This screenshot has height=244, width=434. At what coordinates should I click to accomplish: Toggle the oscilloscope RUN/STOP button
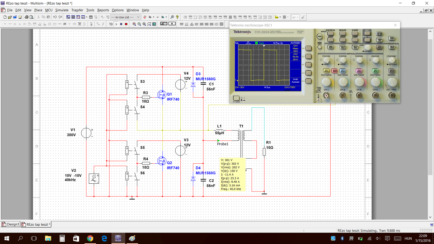392,39
